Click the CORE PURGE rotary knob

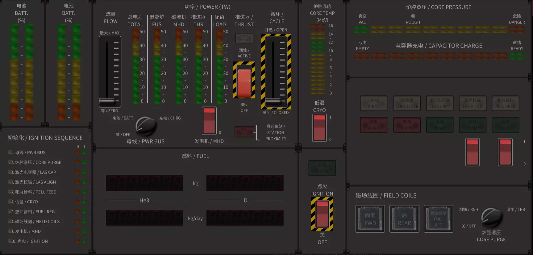[491, 218]
